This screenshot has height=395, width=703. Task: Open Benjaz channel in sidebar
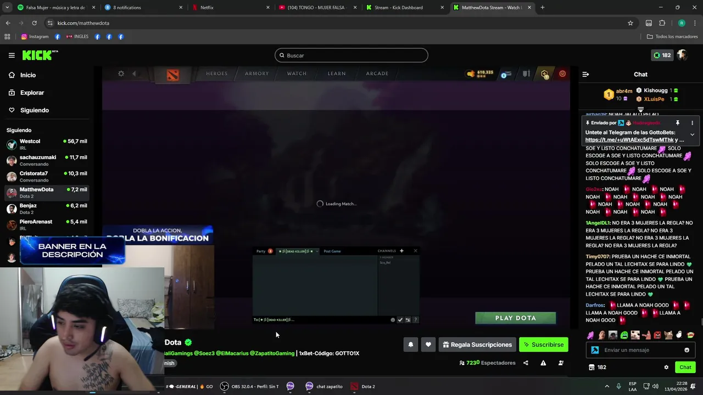[47, 208]
